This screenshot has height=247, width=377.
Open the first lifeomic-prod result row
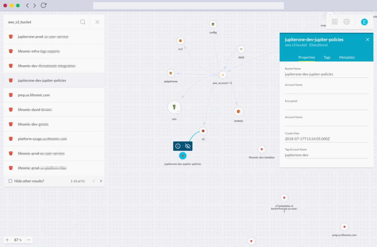54,153
